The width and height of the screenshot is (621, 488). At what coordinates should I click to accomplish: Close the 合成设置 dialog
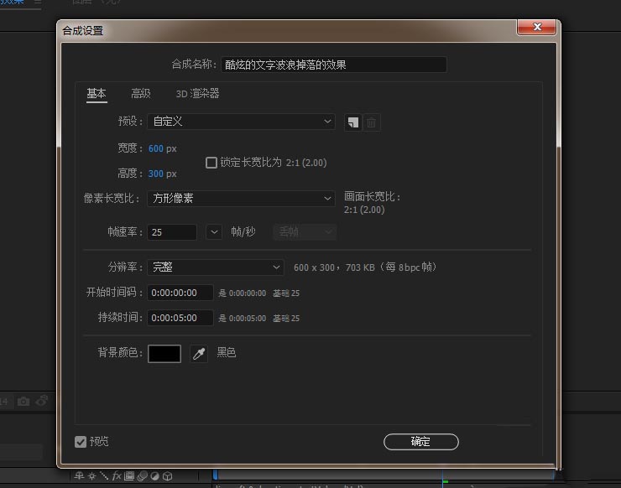click(536, 27)
